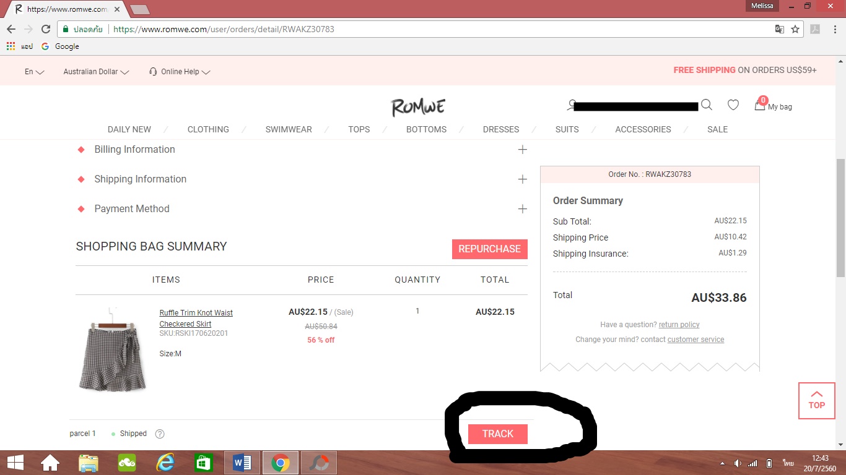The width and height of the screenshot is (846, 475).
Task: Click the page vertical scrollbar thumb
Action: click(840, 216)
